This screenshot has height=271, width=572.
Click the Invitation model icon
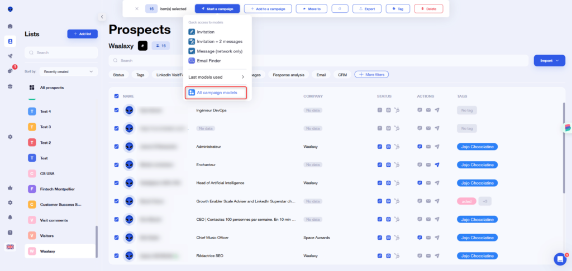coord(192,32)
